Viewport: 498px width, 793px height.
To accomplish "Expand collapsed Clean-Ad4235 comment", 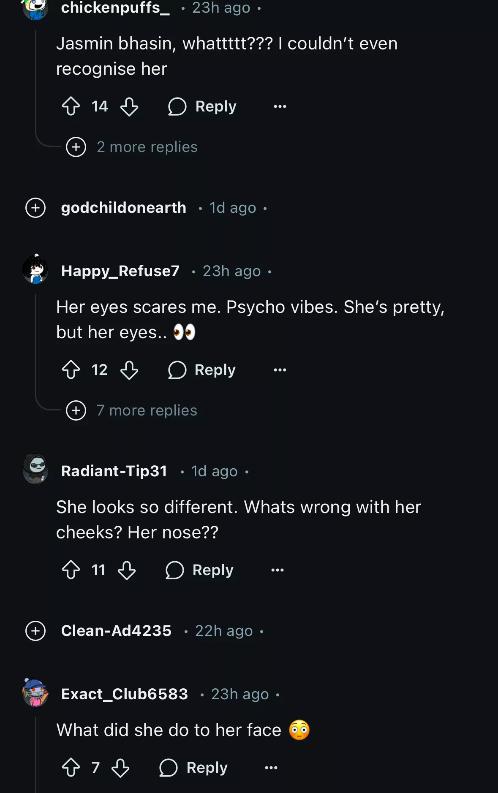I will [x=35, y=631].
